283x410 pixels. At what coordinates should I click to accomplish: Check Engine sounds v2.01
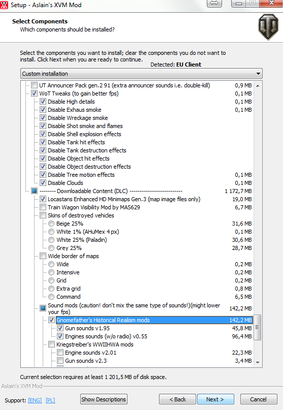60,352
